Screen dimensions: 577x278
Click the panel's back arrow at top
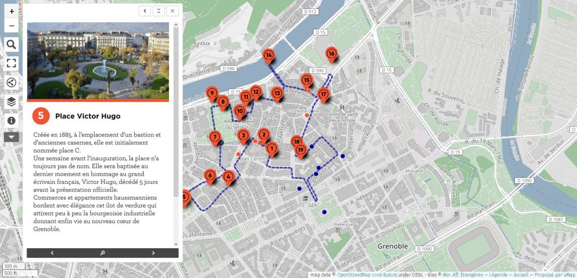tap(145, 11)
